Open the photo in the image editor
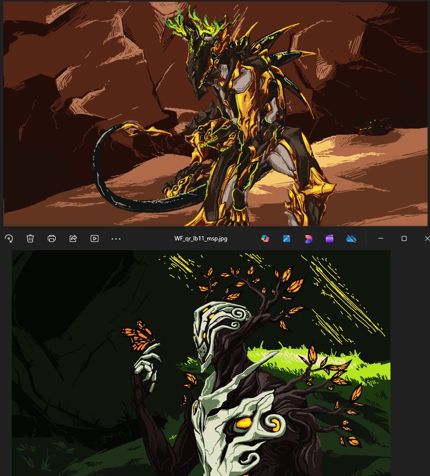This screenshot has width=430, height=476. [x=286, y=238]
